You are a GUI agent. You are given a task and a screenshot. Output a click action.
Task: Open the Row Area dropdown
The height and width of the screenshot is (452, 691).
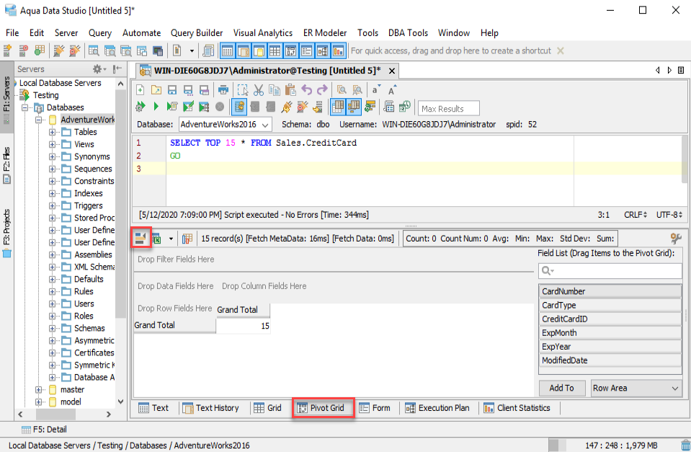point(636,388)
